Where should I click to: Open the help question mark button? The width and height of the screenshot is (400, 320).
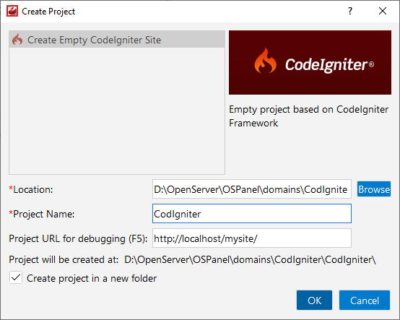point(350,11)
